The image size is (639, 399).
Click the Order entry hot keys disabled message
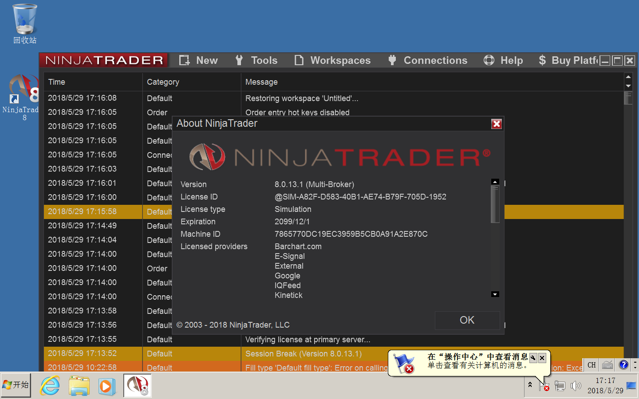(297, 112)
